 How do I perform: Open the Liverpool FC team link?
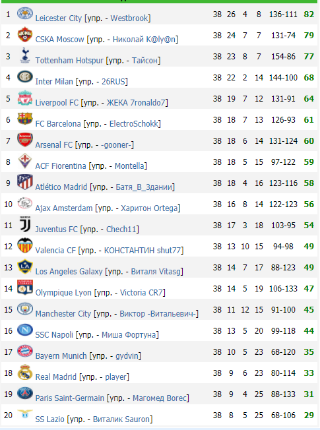[57, 103]
